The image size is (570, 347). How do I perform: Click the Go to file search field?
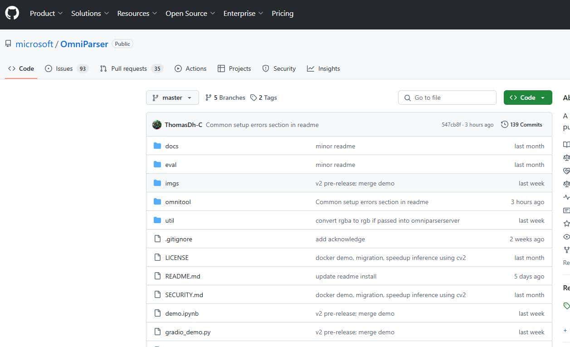click(447, 97)
